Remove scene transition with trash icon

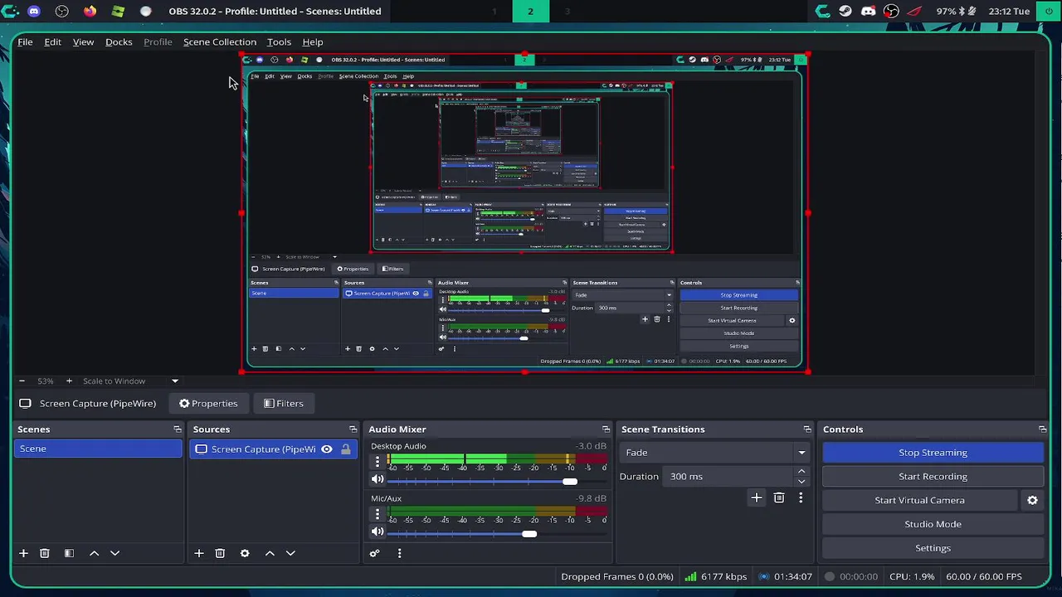coord(778,498)
